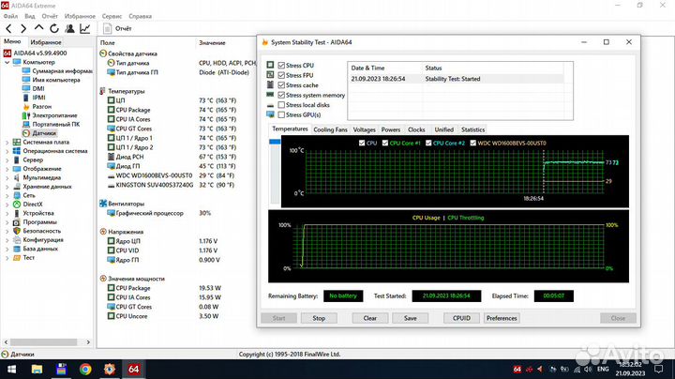Open the volume control in system tray
Viewport: 675px width, 379px height.
click(588, 369)
